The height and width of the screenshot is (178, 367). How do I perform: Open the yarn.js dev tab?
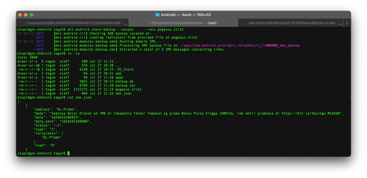click(290, 23)
